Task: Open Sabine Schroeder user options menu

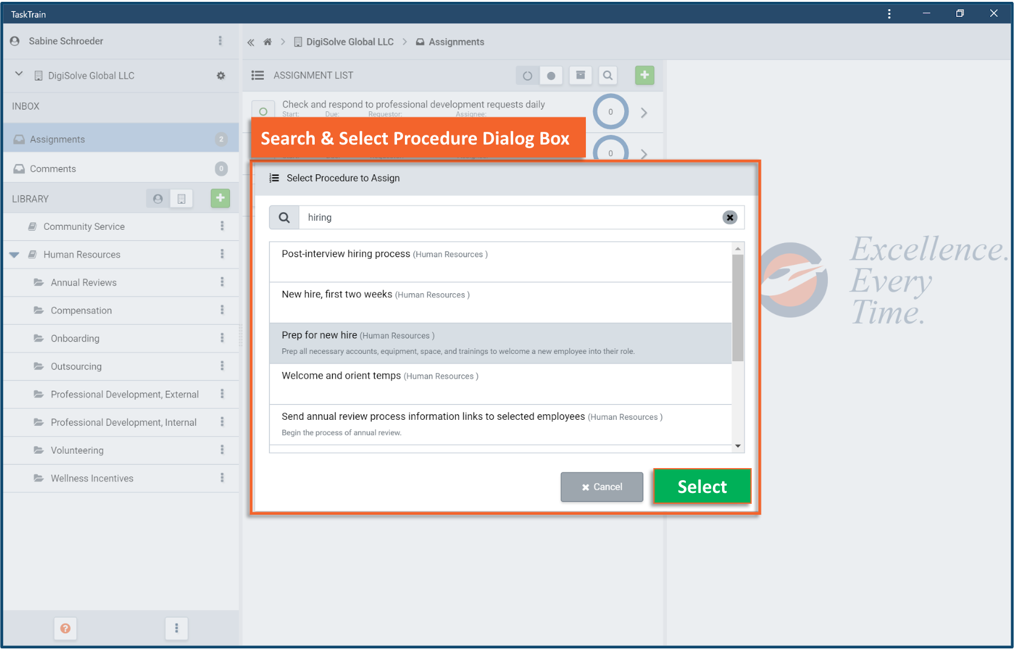Action: pyautogui.click(x=220, y=41)
